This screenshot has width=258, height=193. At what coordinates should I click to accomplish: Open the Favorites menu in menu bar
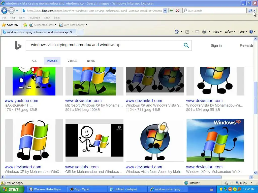coord(34,18)
